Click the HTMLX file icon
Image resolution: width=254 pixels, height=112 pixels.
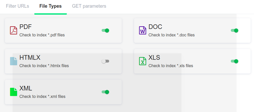click(13, 61)
